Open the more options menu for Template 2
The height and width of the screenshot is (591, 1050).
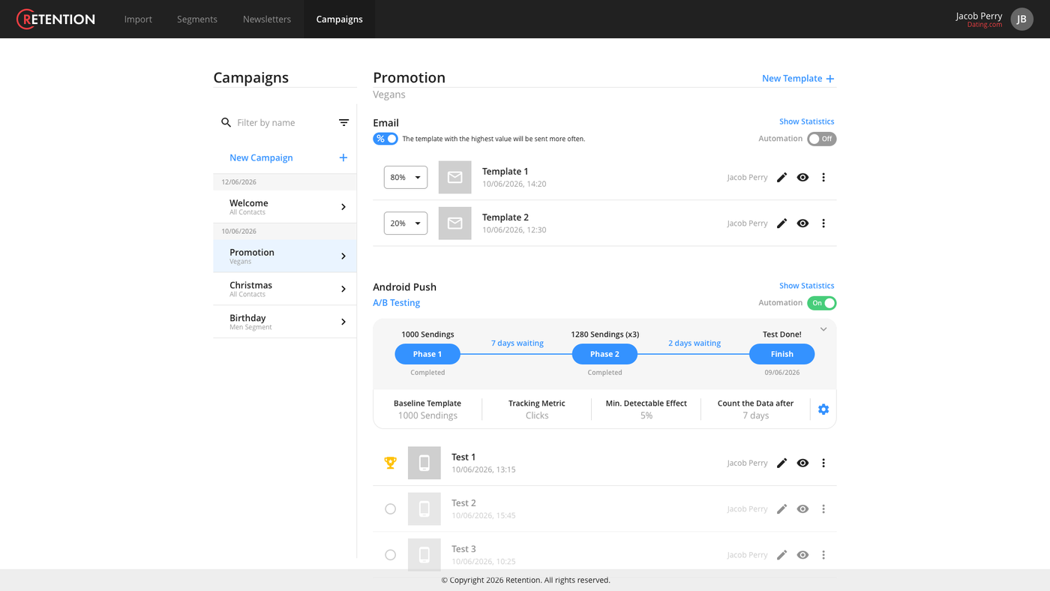[823, 223]
